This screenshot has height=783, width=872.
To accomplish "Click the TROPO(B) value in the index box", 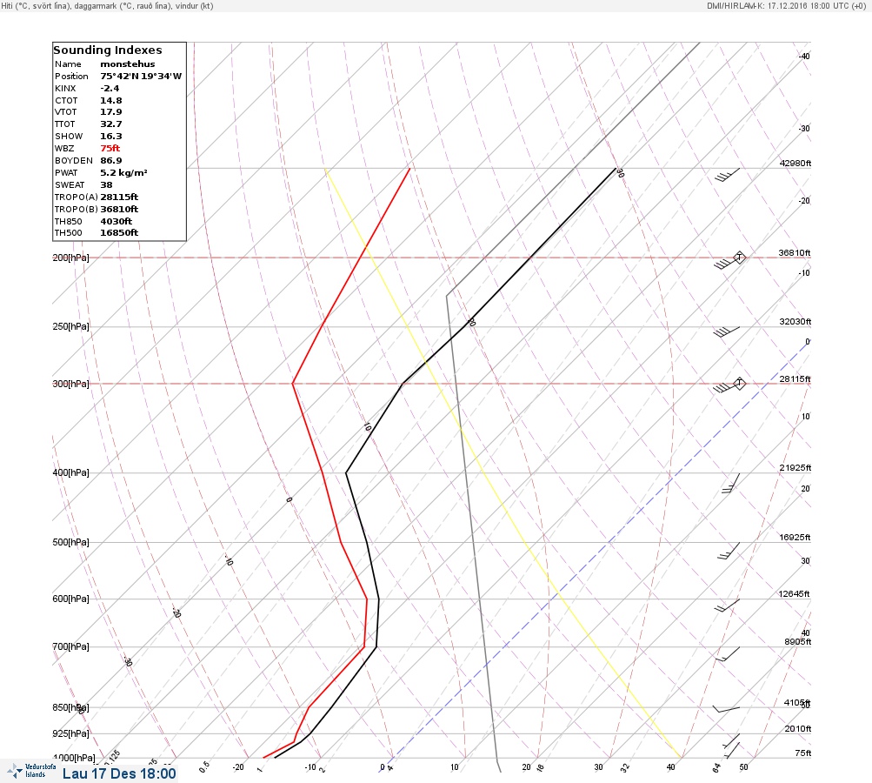I will coord(119,210).
